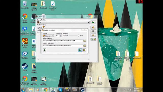Screen dimensions: 163x92
Task: Select the 'My mod pack' desktop folder
Action: [137, 54]
